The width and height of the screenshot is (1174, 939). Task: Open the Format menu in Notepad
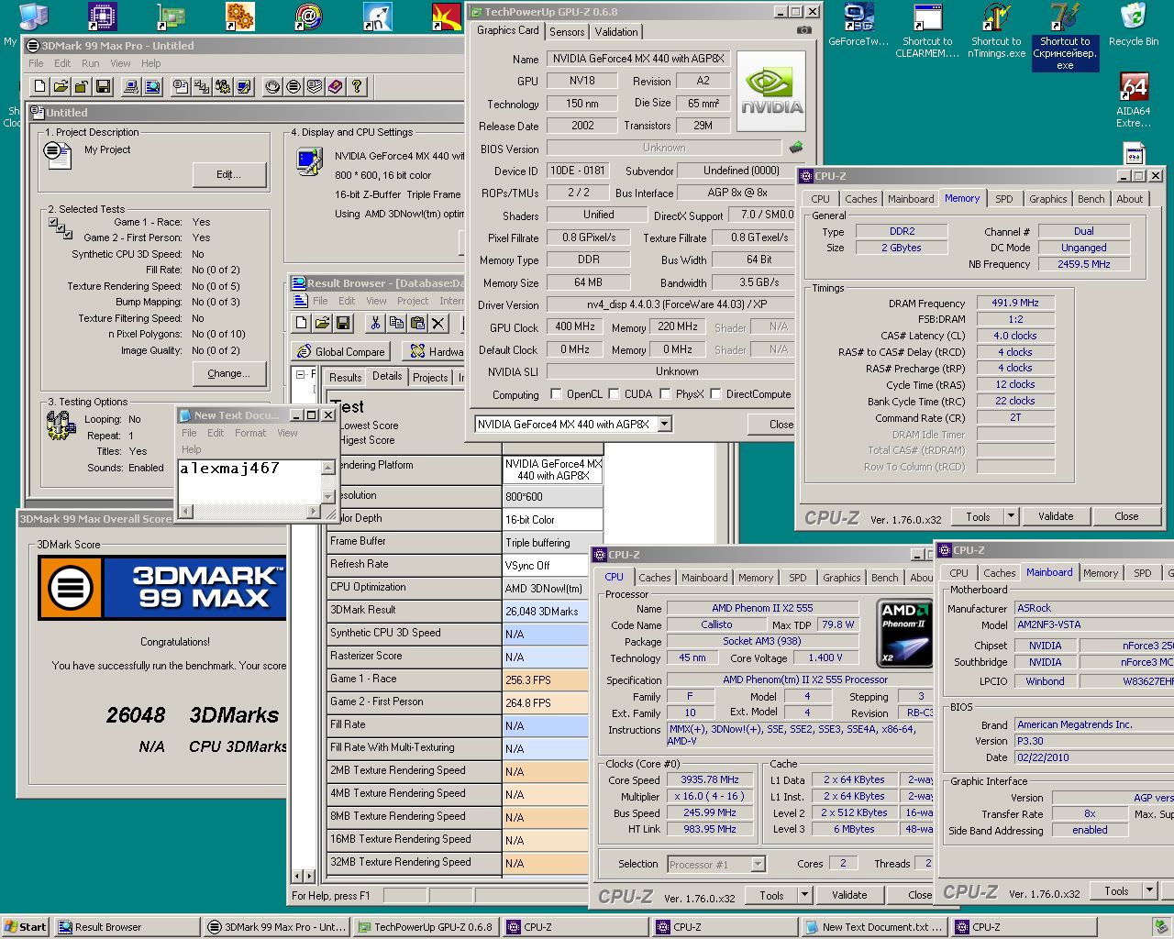[x=249, y=433]
